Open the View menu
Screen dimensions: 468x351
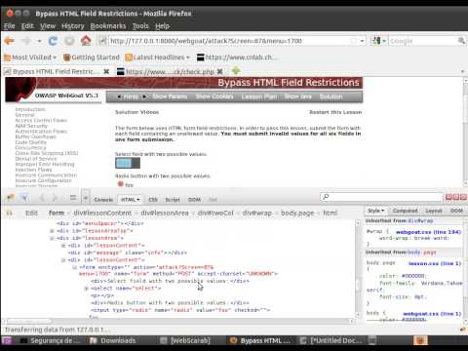pos(48,26)
